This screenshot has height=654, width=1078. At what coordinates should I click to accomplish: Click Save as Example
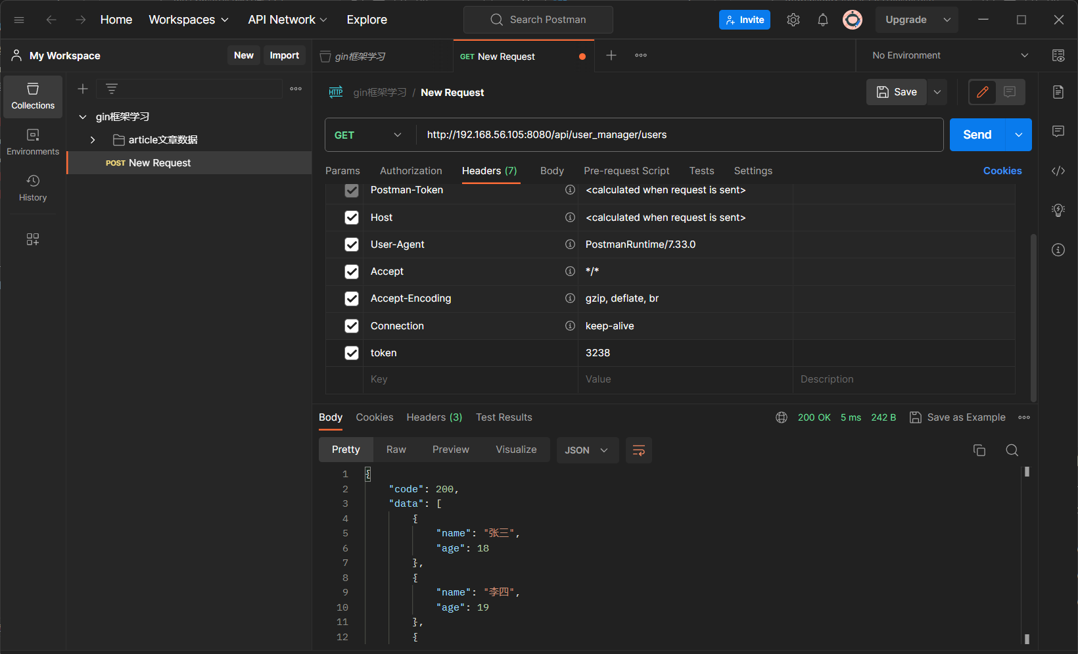click(x=958, y=417)
